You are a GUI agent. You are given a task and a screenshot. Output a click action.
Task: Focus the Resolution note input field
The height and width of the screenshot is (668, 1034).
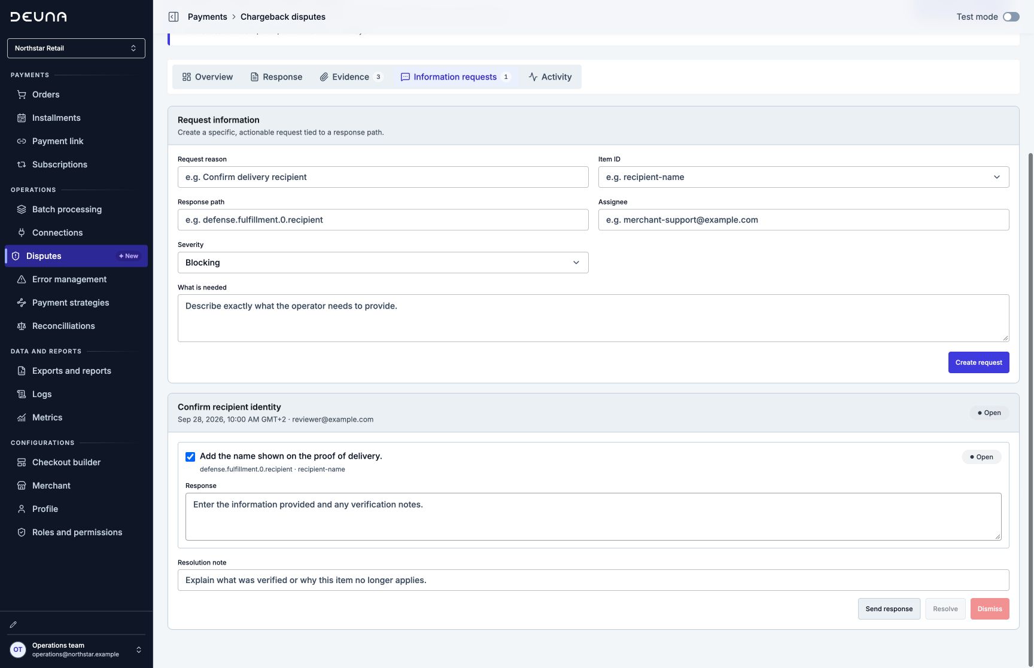pos(594,580)
